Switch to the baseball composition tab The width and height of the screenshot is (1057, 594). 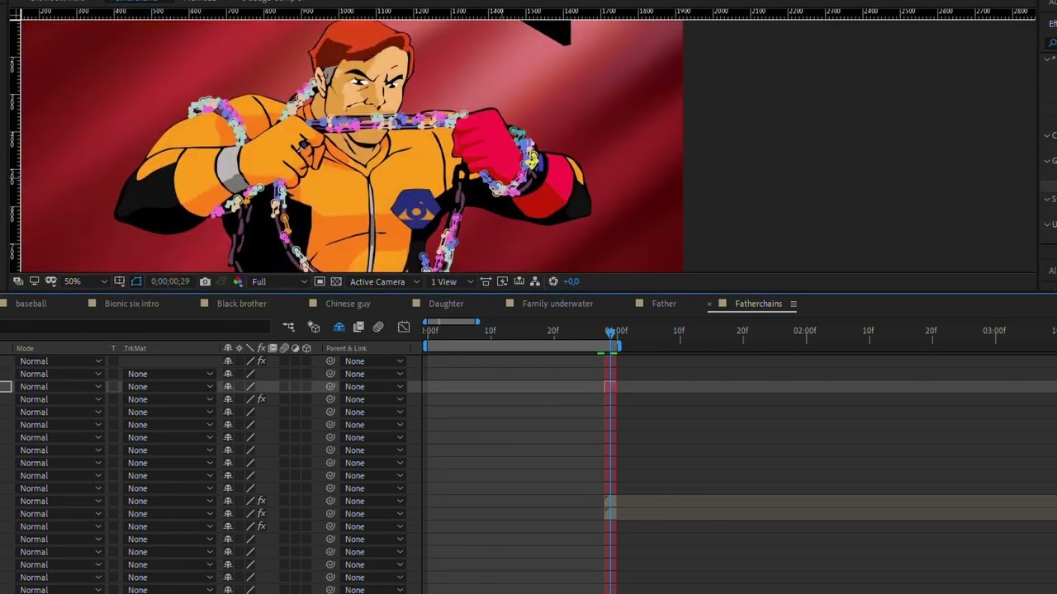(x=31, y=304)
